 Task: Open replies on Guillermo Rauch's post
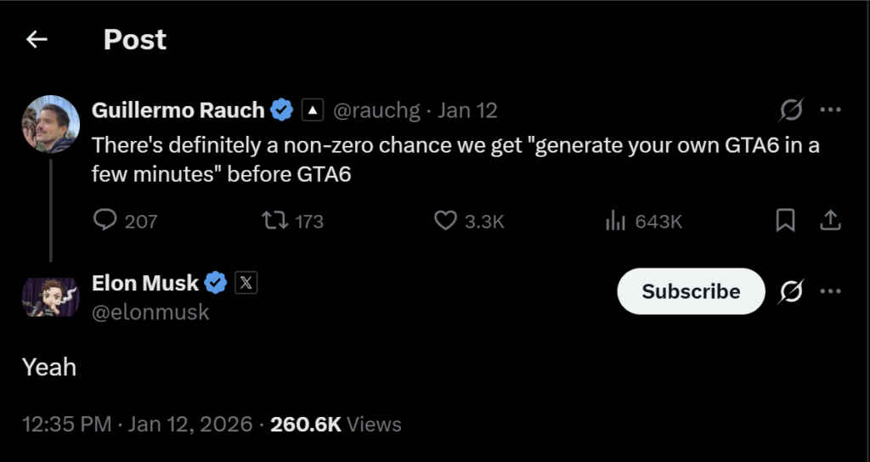point(105,222)
